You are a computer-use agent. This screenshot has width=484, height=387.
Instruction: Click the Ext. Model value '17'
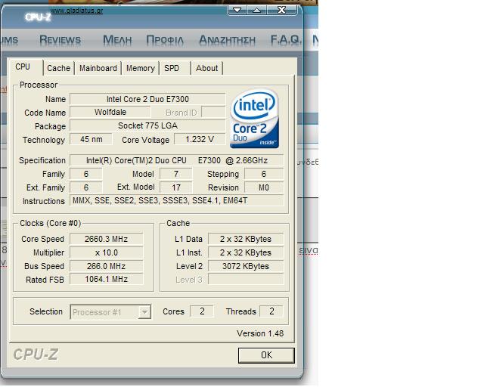[176, 187]
